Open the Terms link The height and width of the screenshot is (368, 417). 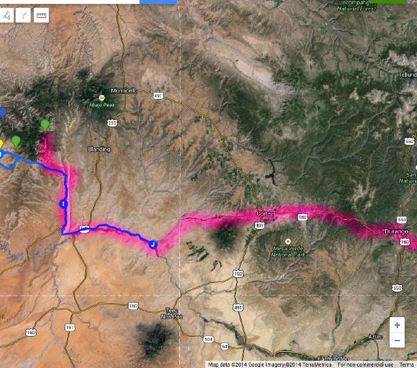pyautogui.click(x=407, y=365)
